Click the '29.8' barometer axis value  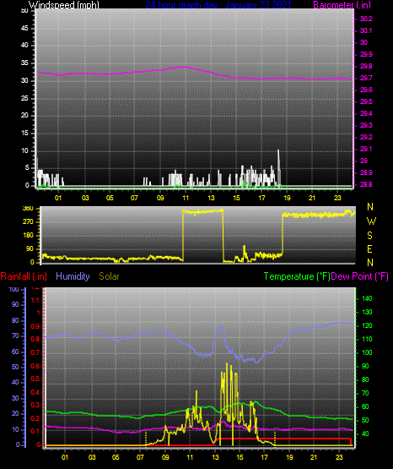pos(366,66)
